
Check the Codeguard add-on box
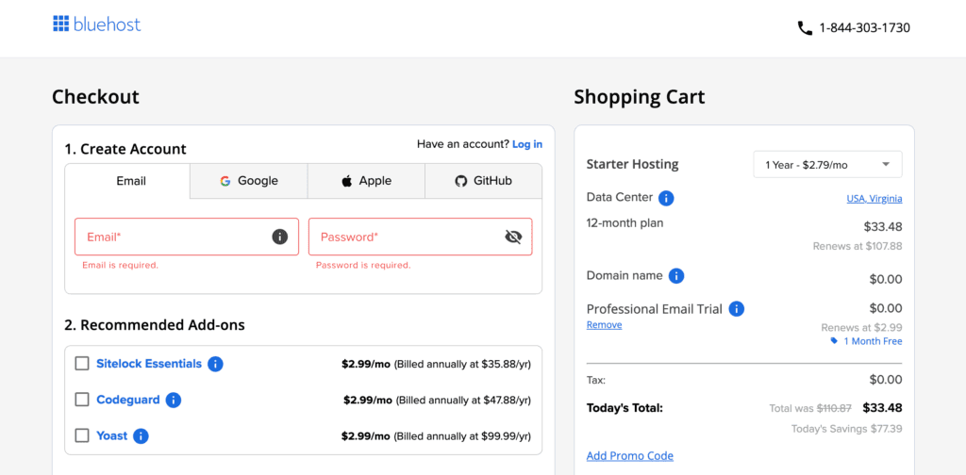click(x=82, y=400)
